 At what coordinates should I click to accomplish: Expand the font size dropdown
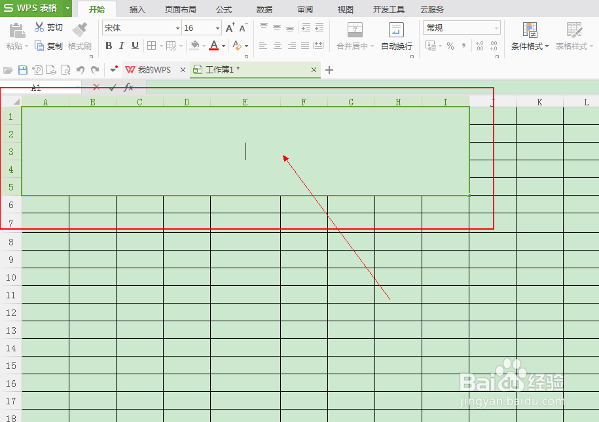point(216,27)
